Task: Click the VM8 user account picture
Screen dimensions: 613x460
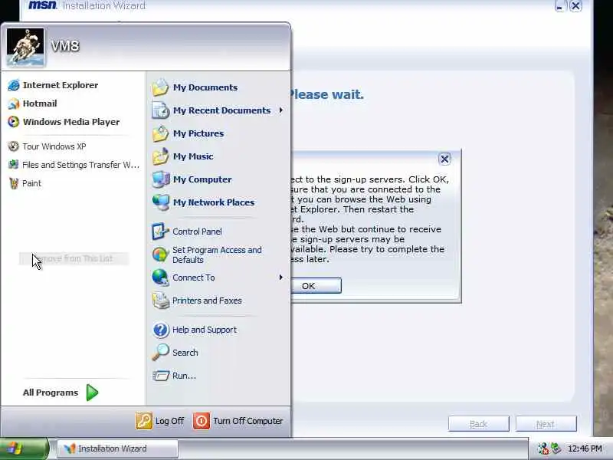Action: (x=25, y=47)
